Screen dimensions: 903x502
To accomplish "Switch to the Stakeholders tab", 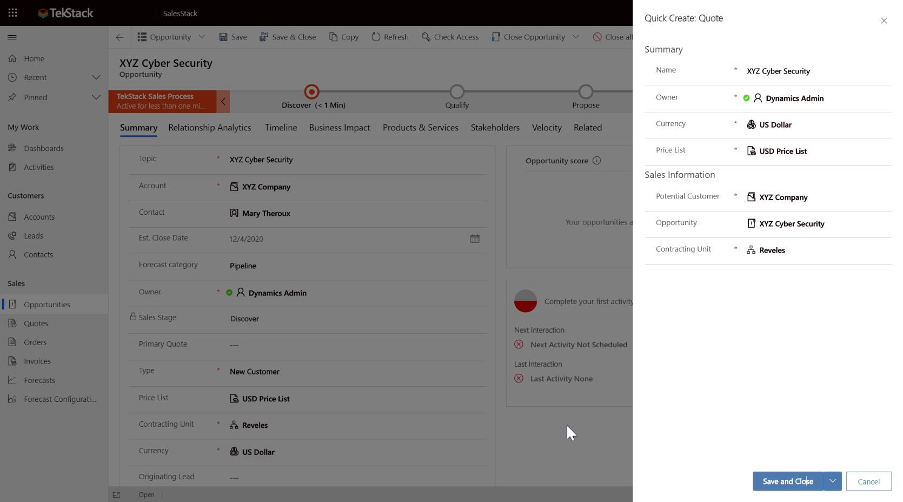I will point(495,128).
